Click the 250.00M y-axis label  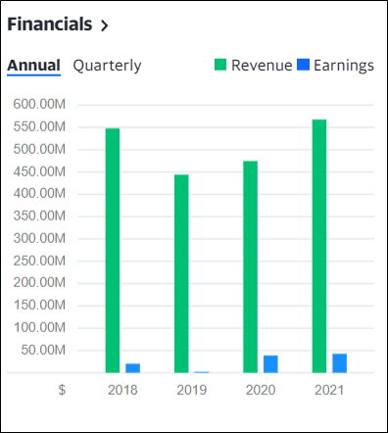tap(39, 261)
